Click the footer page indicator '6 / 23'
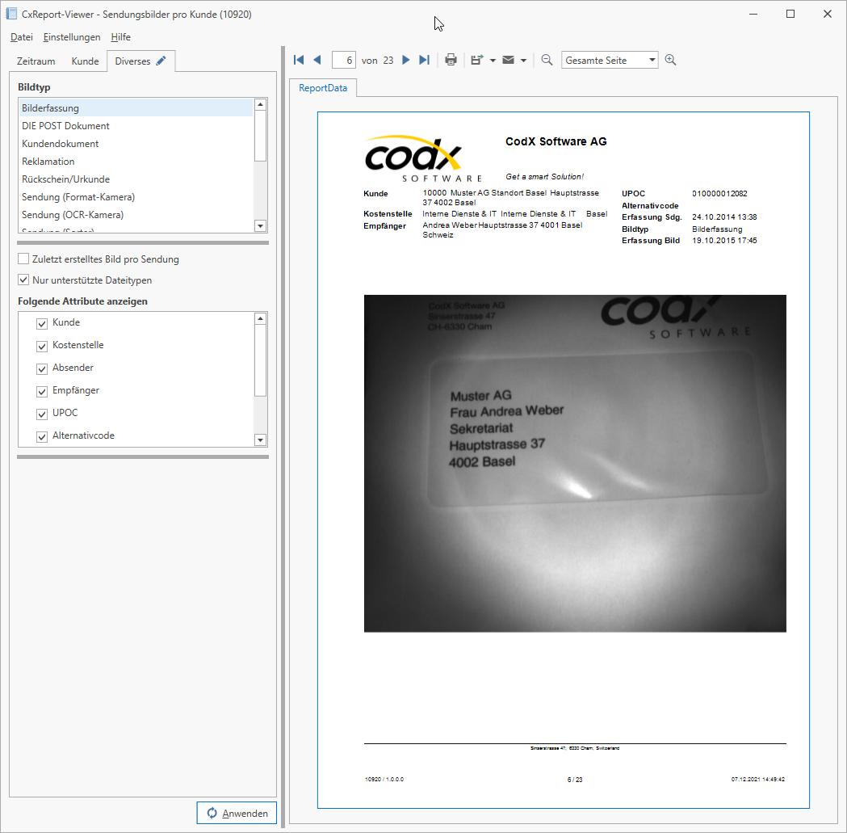847x833 pixels. pyautogui.click(x=575, y=780)
